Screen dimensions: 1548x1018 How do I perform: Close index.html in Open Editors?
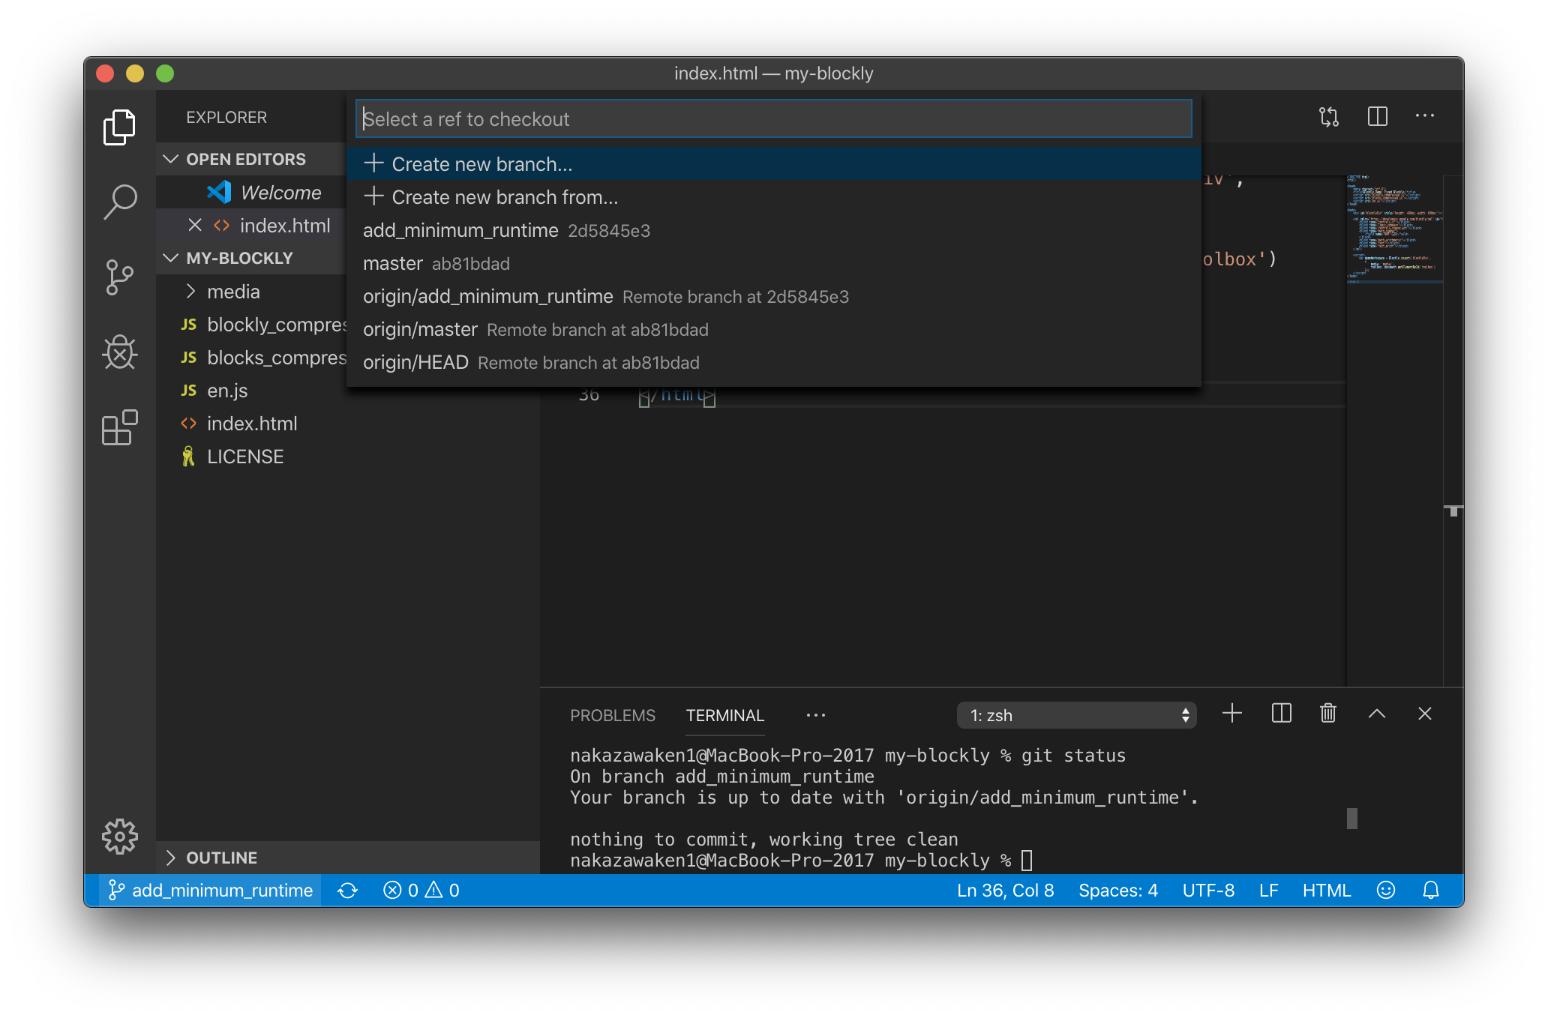pyautogui.click(x=194, y=225)
